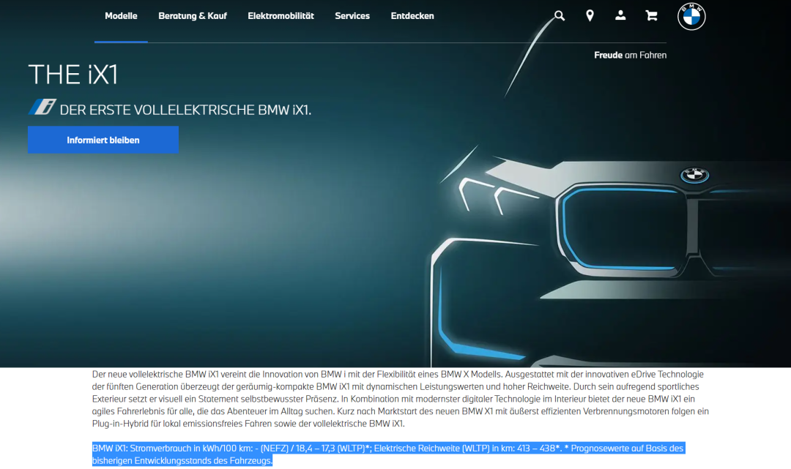791x469 pixels.
Task: Click the 'Freude am Fahren' slogan
Action: 630,56
